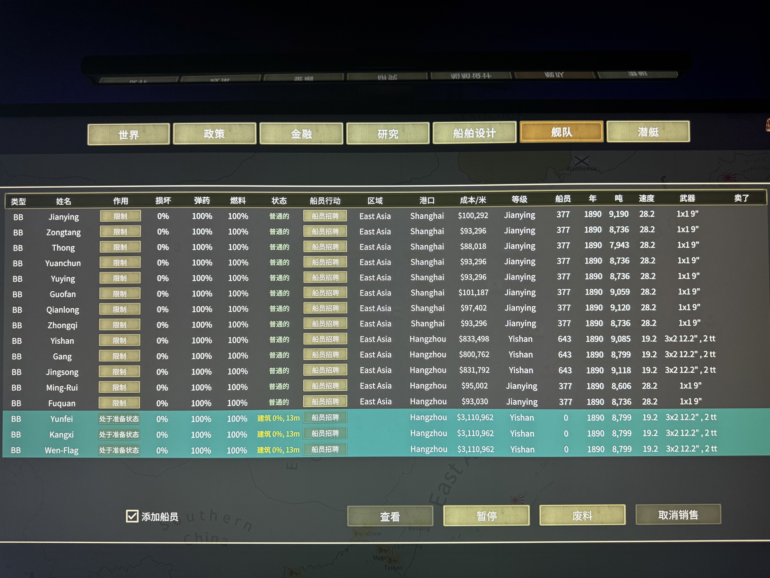This screenshot has height=578, width=770.
Task: Click the cost value $101,187
Action: 473,292
